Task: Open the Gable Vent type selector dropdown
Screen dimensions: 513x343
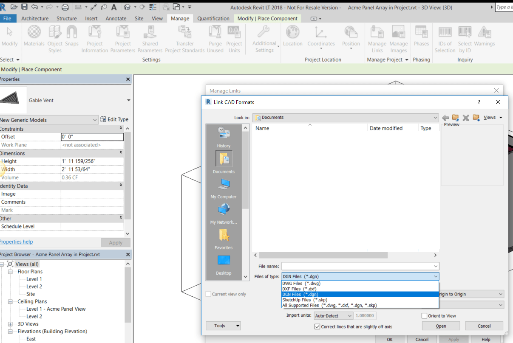Action: (129, 101)
